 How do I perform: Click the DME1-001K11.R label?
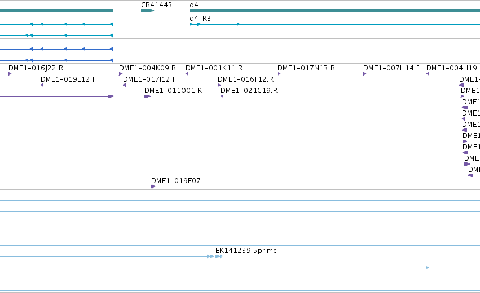214,68
